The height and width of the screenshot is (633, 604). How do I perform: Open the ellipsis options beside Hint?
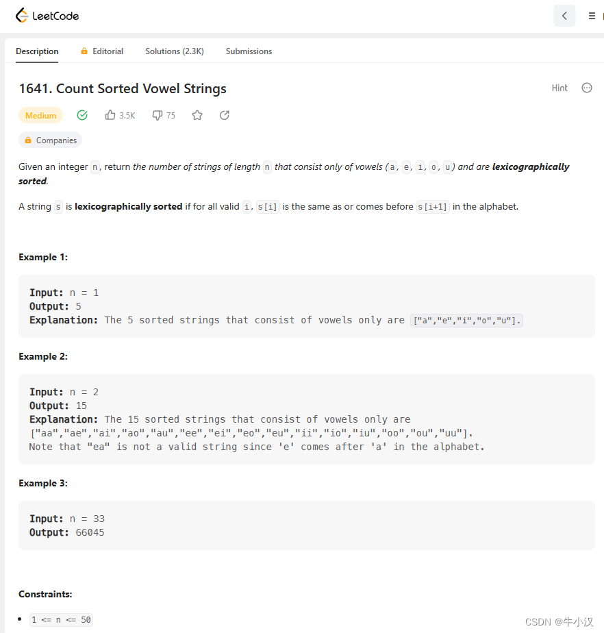[587, 88]
